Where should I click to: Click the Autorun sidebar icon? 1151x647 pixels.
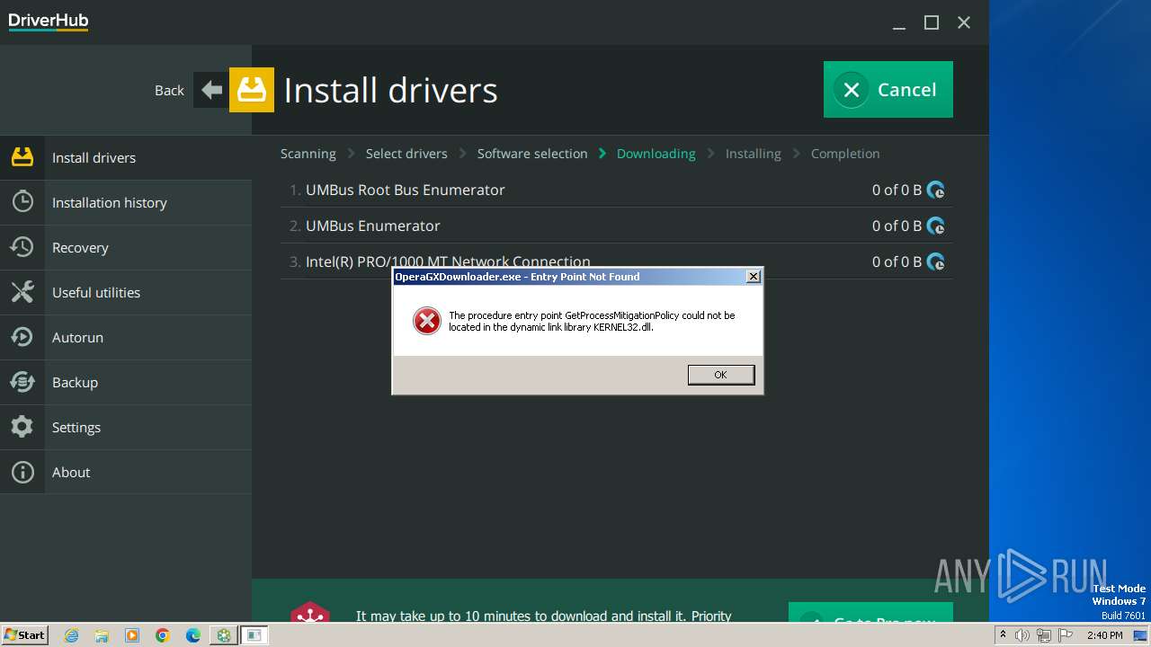click(x=22, y=337)
